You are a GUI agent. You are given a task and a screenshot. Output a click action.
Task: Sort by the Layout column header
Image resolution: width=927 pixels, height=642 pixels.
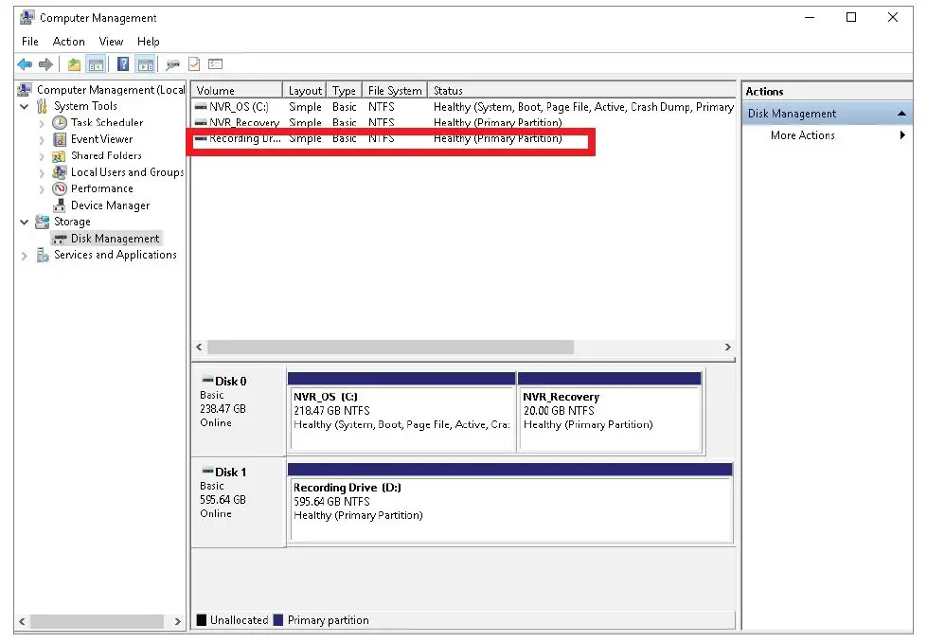pos(305,91)
